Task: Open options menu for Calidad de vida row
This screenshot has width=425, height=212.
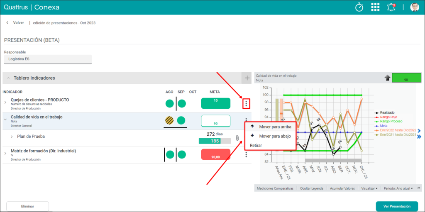Action: click(x=246, y=119)
